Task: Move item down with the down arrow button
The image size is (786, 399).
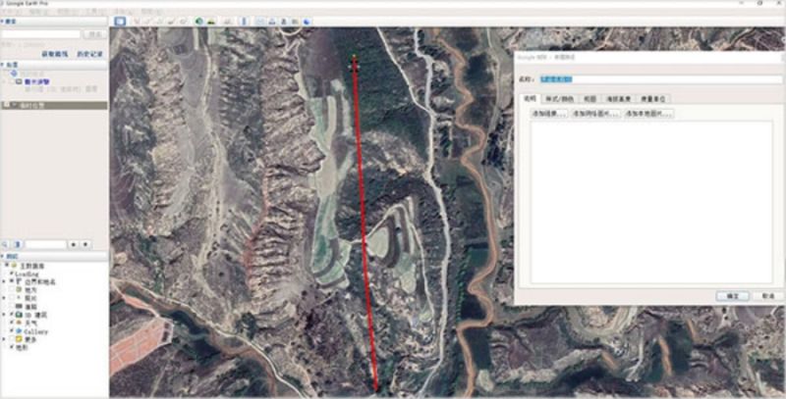Action: tap(86, 244)
